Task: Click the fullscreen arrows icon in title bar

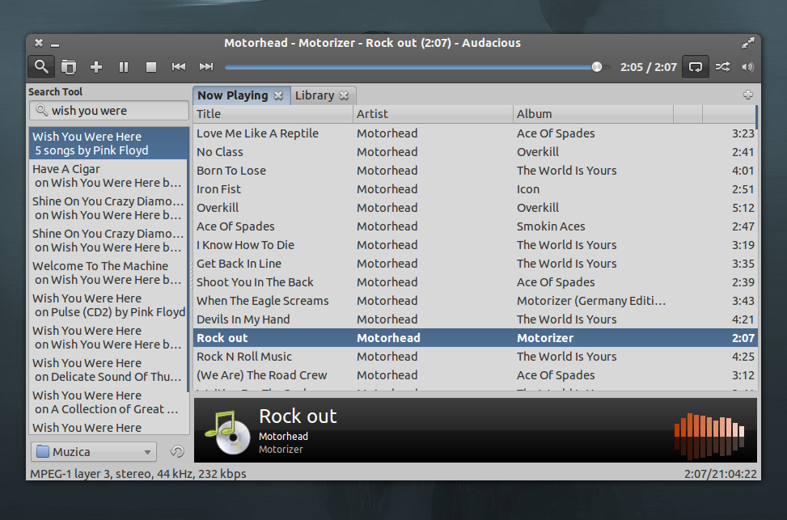Action: point(748,43)
